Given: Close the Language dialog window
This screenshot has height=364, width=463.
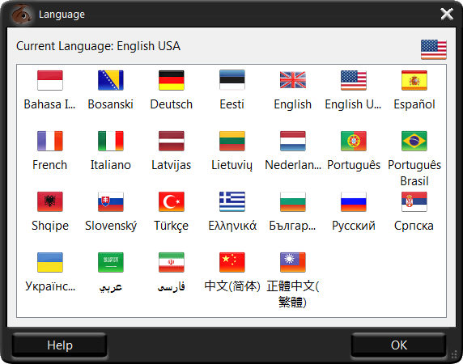Looking at the screenshot, I should pyautogui.click(x=447, y=15).
